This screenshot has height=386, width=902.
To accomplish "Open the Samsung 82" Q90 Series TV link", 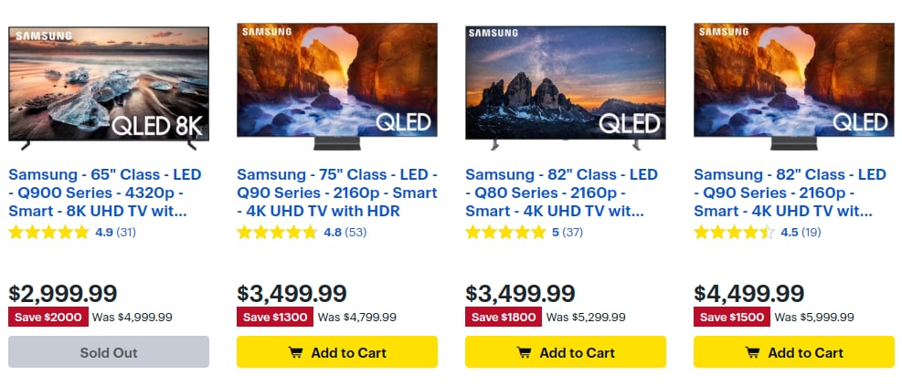I will pyautogui.click(x=790, y=193).
